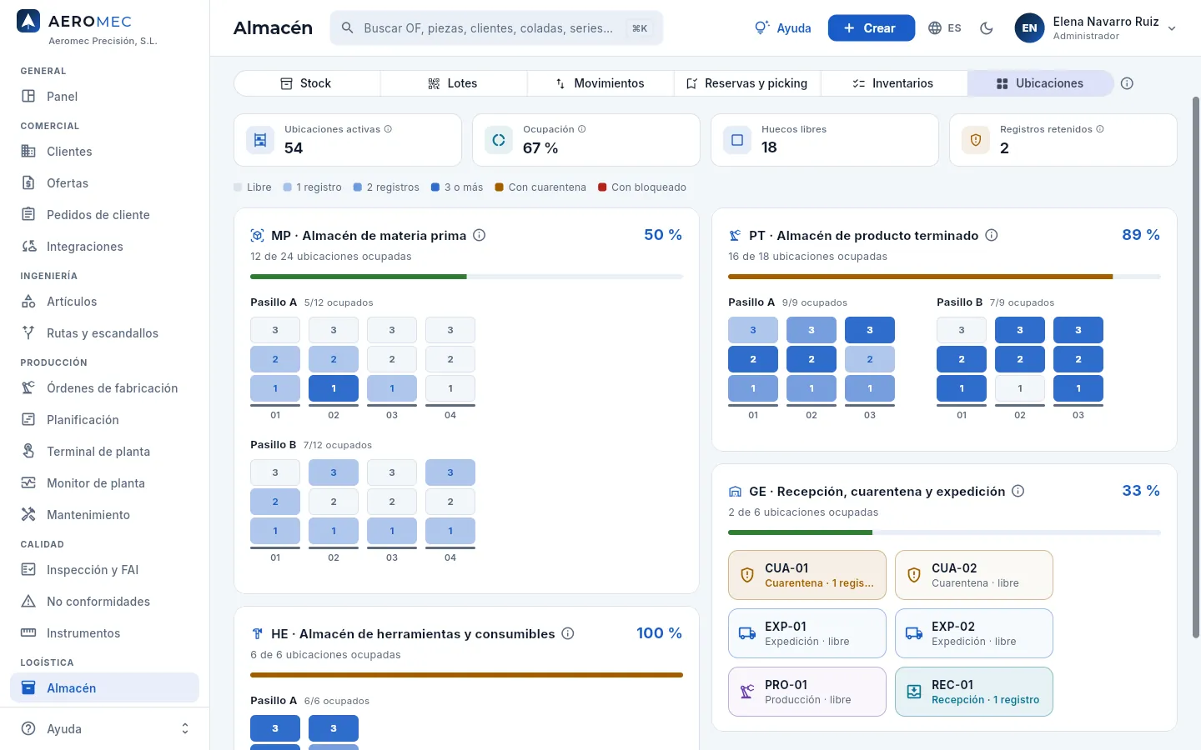Screen dimensions: 1201x750
Task: Toggle dark mode moon icon
Action: coord(987,28)
